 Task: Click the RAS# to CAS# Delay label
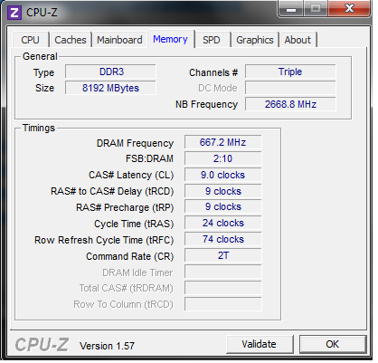coord(112,191)
